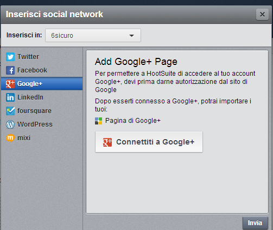Select the foursquare label in the network list
Viewport: 273px width, 230px height.
[x=34, y=111]
